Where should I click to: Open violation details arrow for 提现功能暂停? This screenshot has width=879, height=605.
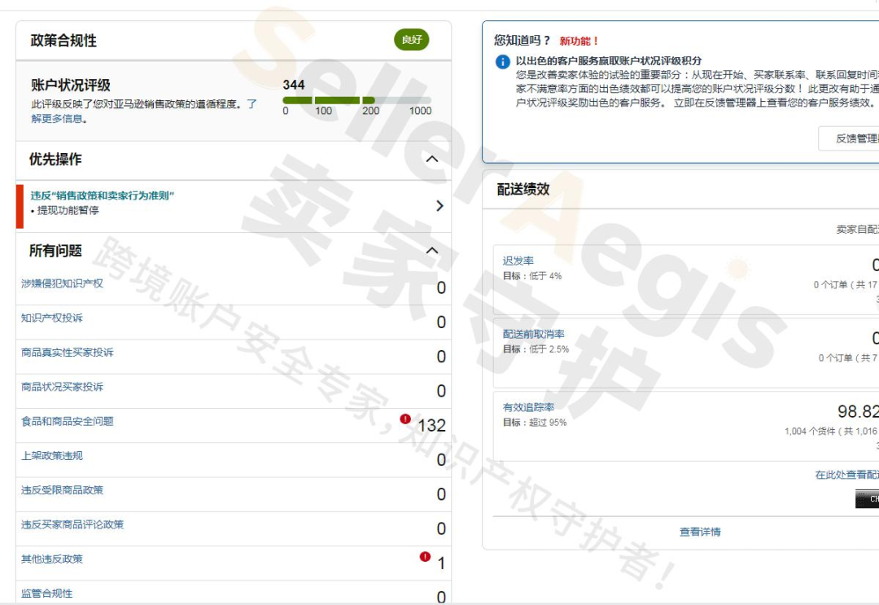point(439,206)
